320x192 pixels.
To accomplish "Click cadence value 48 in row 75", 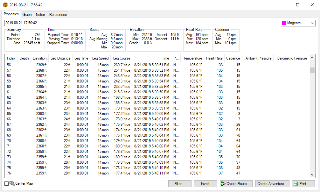I will pyautogui.click(x=238, y=168).
